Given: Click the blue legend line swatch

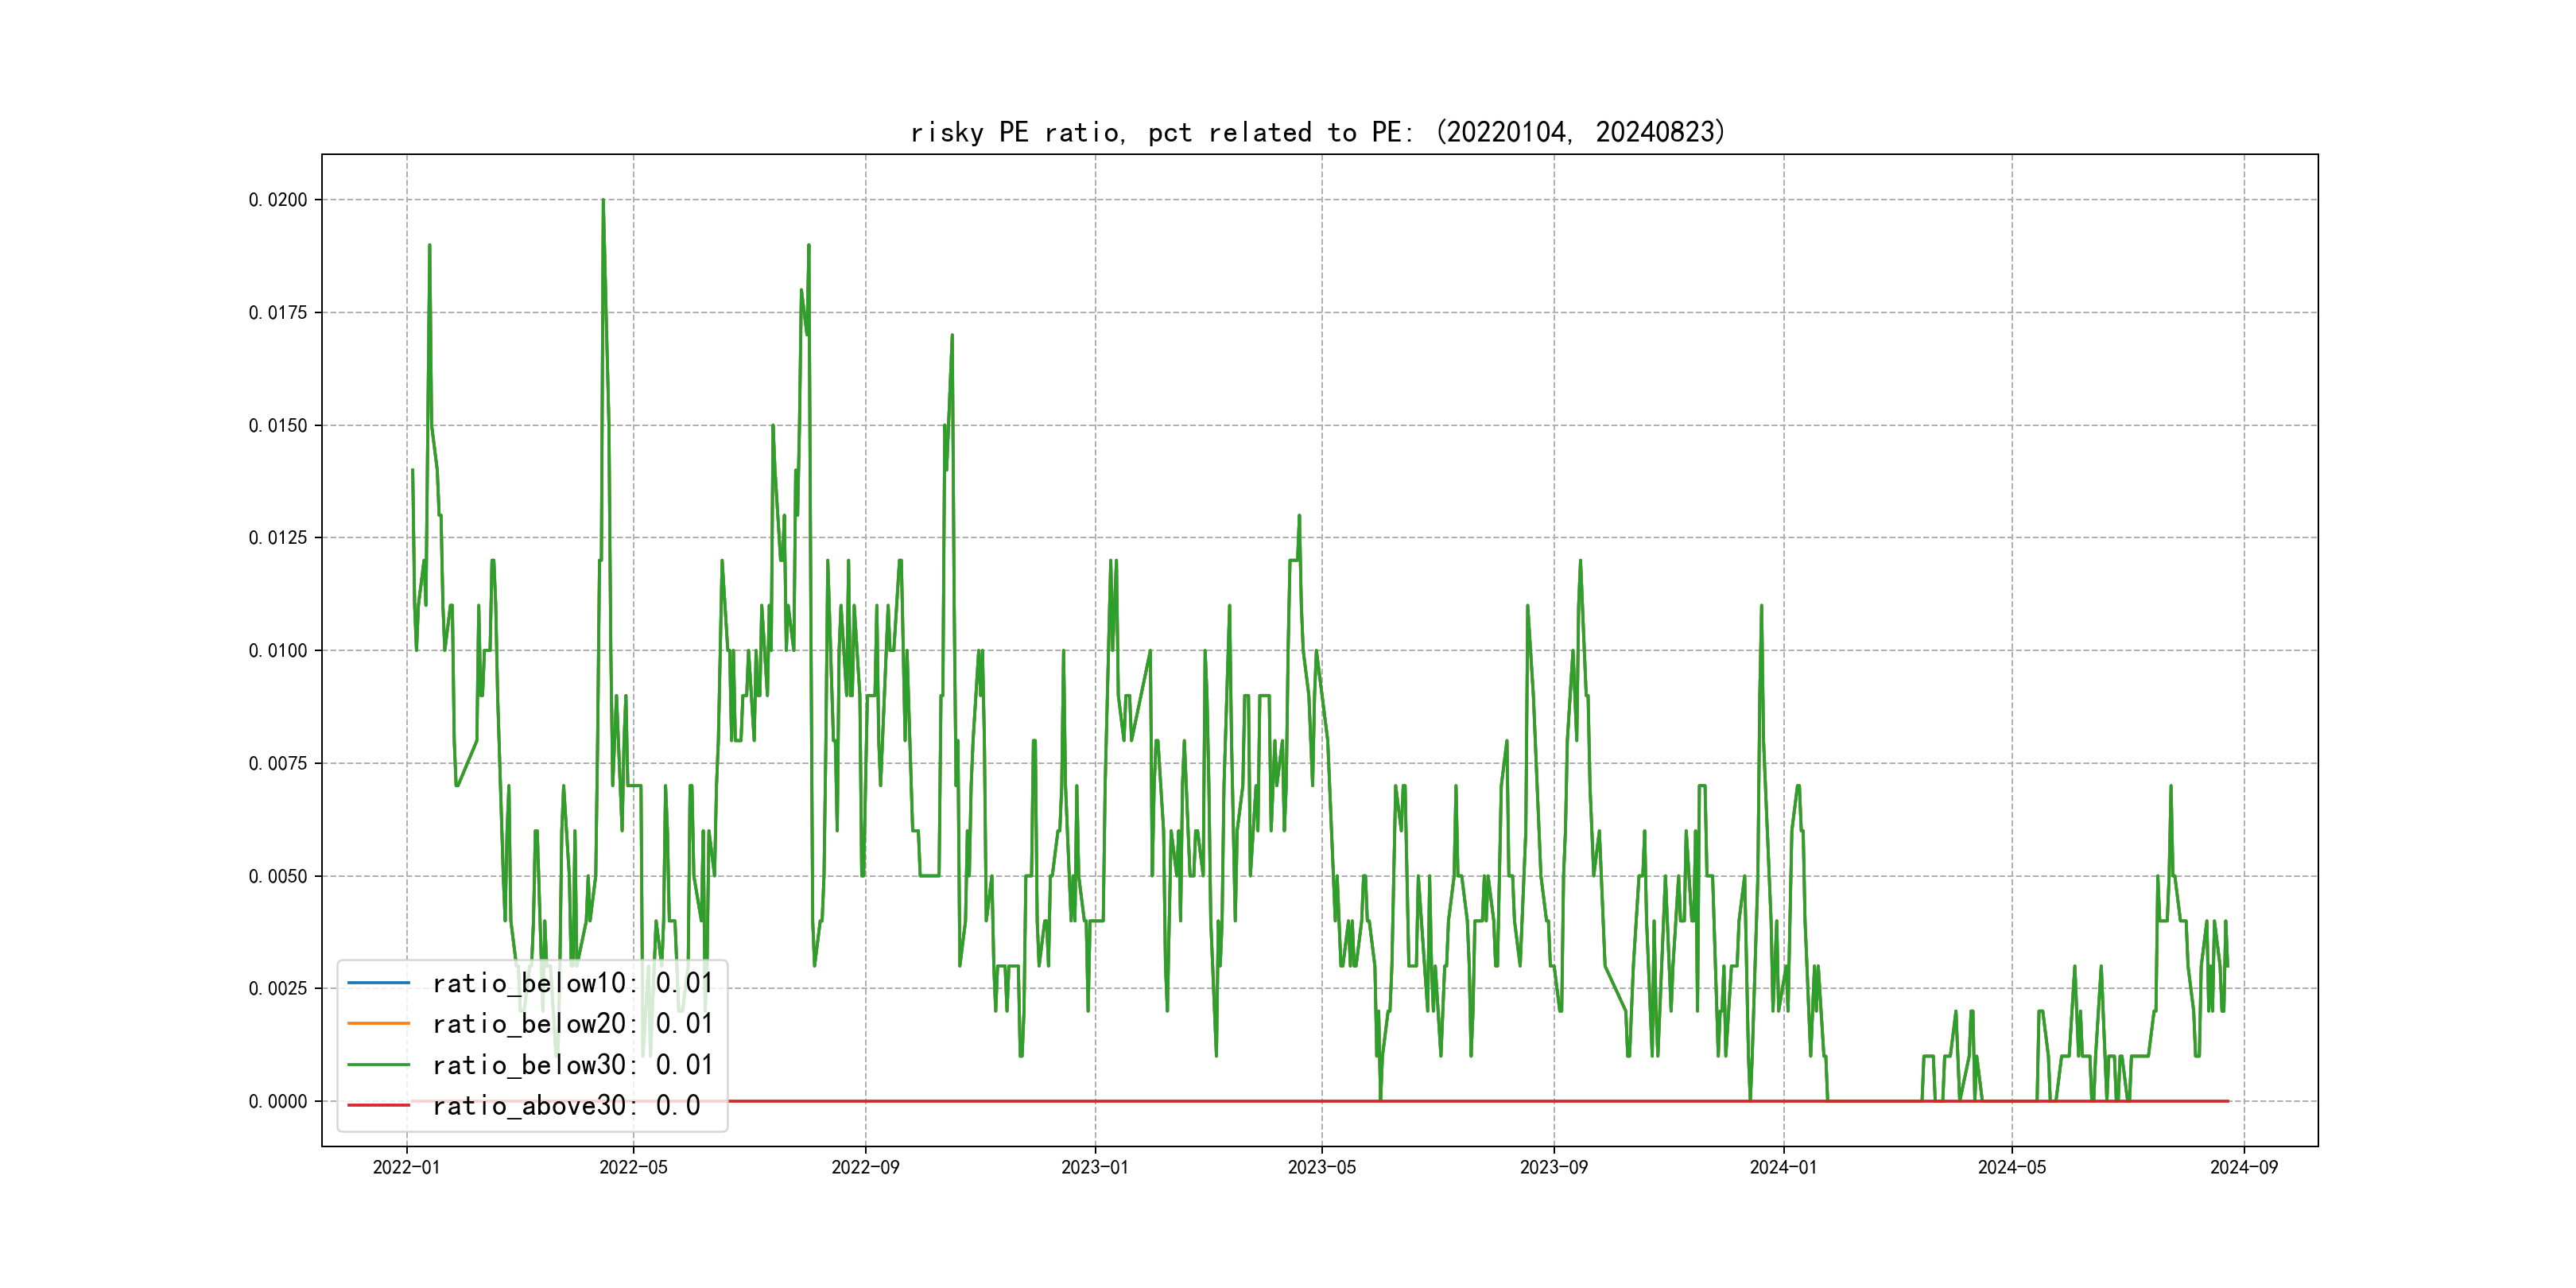Looking at the screenshot, I should point(378,983).
